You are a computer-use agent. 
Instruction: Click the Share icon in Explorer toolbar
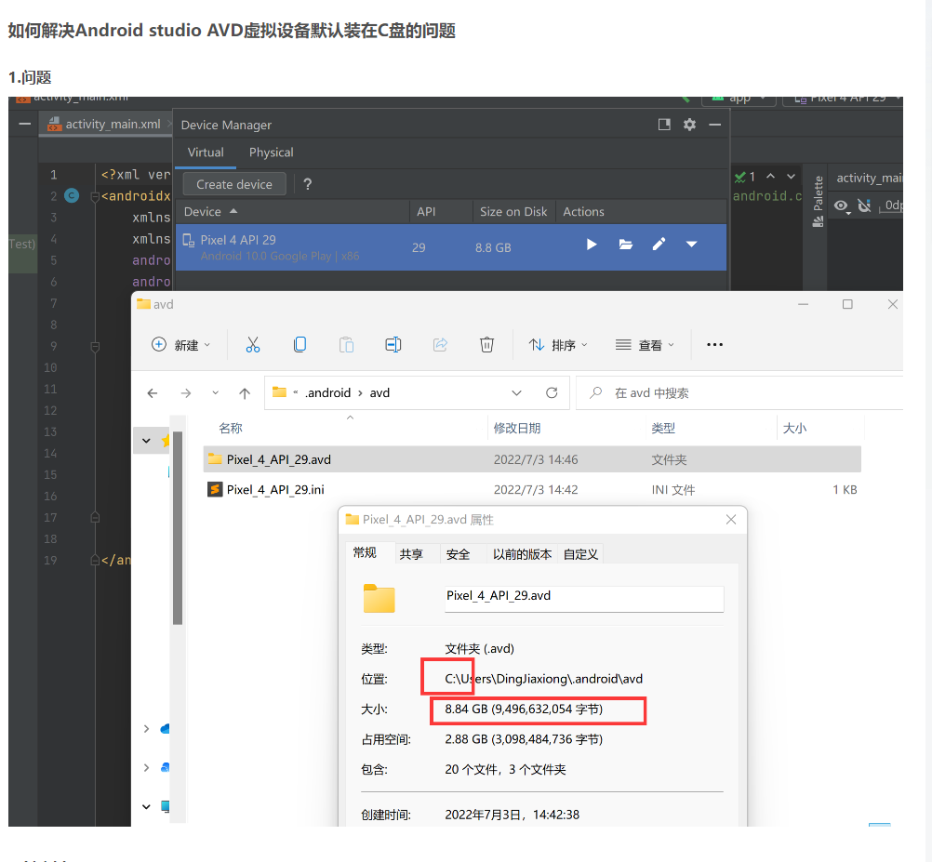[x=440, y=345]
